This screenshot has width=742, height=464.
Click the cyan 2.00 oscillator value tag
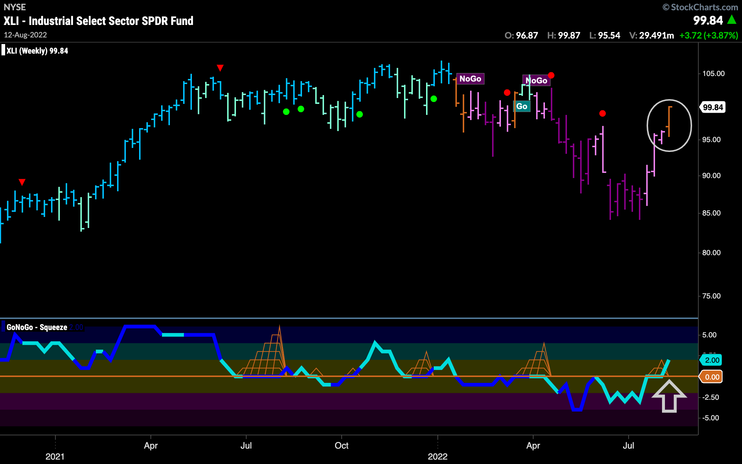[712, 360]
